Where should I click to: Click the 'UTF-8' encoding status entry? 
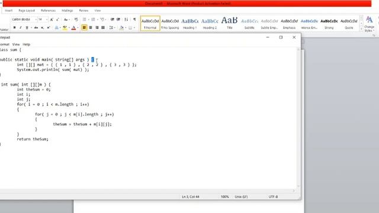tap(273, 197)
